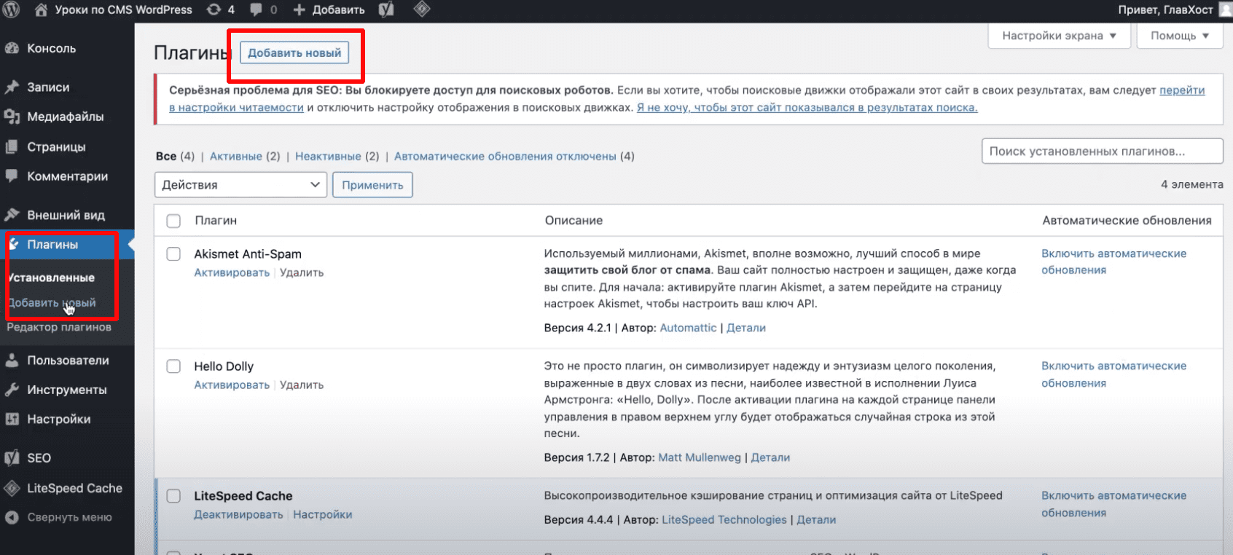Click Добавить новый button beside Плагины heading
This screenshot has width=1233, height=555.
coord(294,52)
